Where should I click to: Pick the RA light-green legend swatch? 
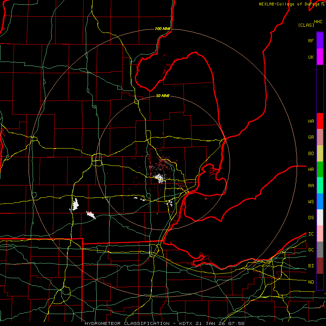tap(320, 185)
